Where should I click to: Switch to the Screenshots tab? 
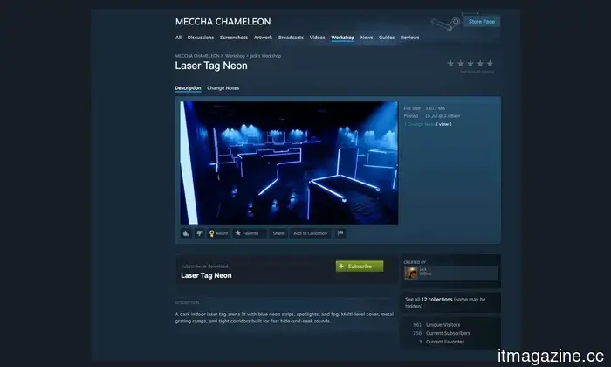[x=234, y=38]
